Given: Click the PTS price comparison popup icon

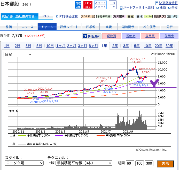Looking at the screenshot, I should 57,17.
